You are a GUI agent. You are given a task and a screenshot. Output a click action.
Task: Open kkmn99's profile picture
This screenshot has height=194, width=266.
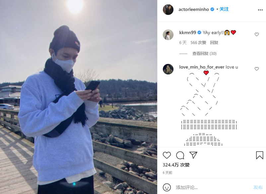(x=168, y=35)
